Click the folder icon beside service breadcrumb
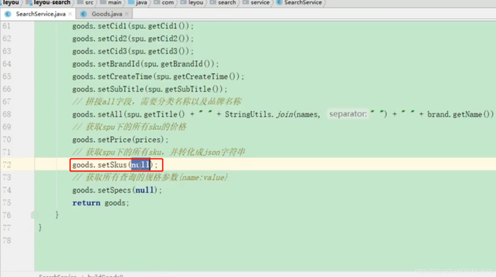Viewport: 496px width, 277px height. 246,2
